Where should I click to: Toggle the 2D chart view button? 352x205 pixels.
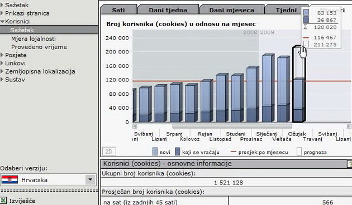[x=109, y=152]
